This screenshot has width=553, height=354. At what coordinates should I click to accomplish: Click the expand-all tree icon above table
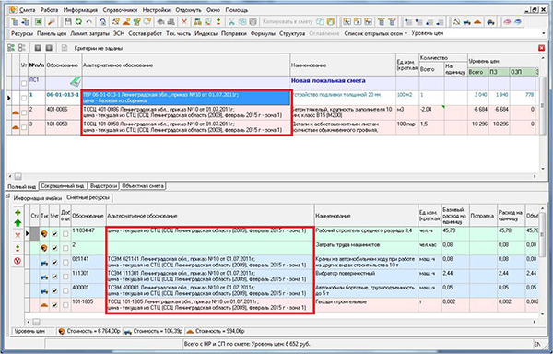click(11, 48)
